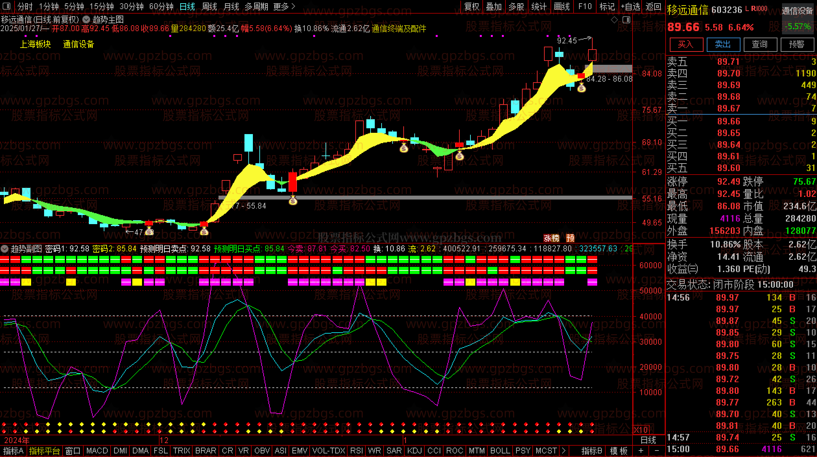Select the 60分钟 period tab

coord(161,6)
